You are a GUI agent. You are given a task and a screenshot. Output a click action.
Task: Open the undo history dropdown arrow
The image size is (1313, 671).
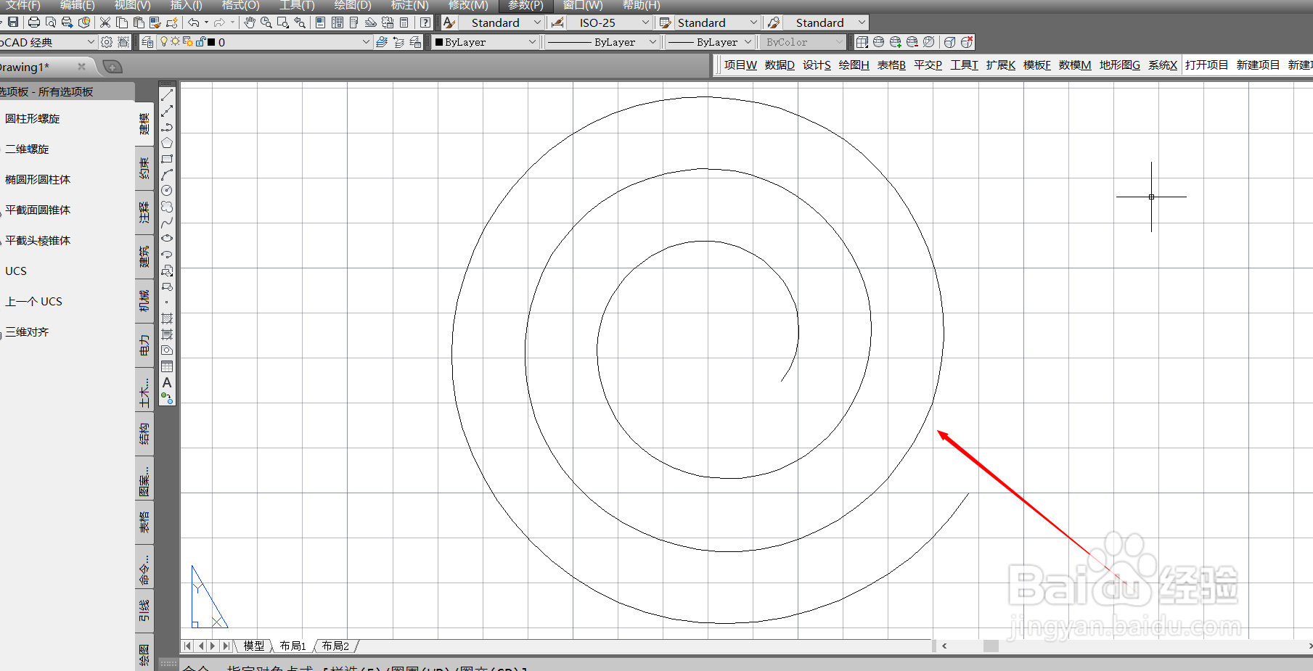coord(207,22)
